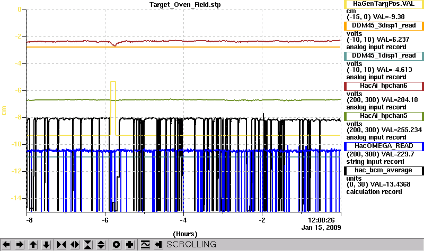
Task: Click the return-to-scrolling arrow icon
Action: [158, 245]
